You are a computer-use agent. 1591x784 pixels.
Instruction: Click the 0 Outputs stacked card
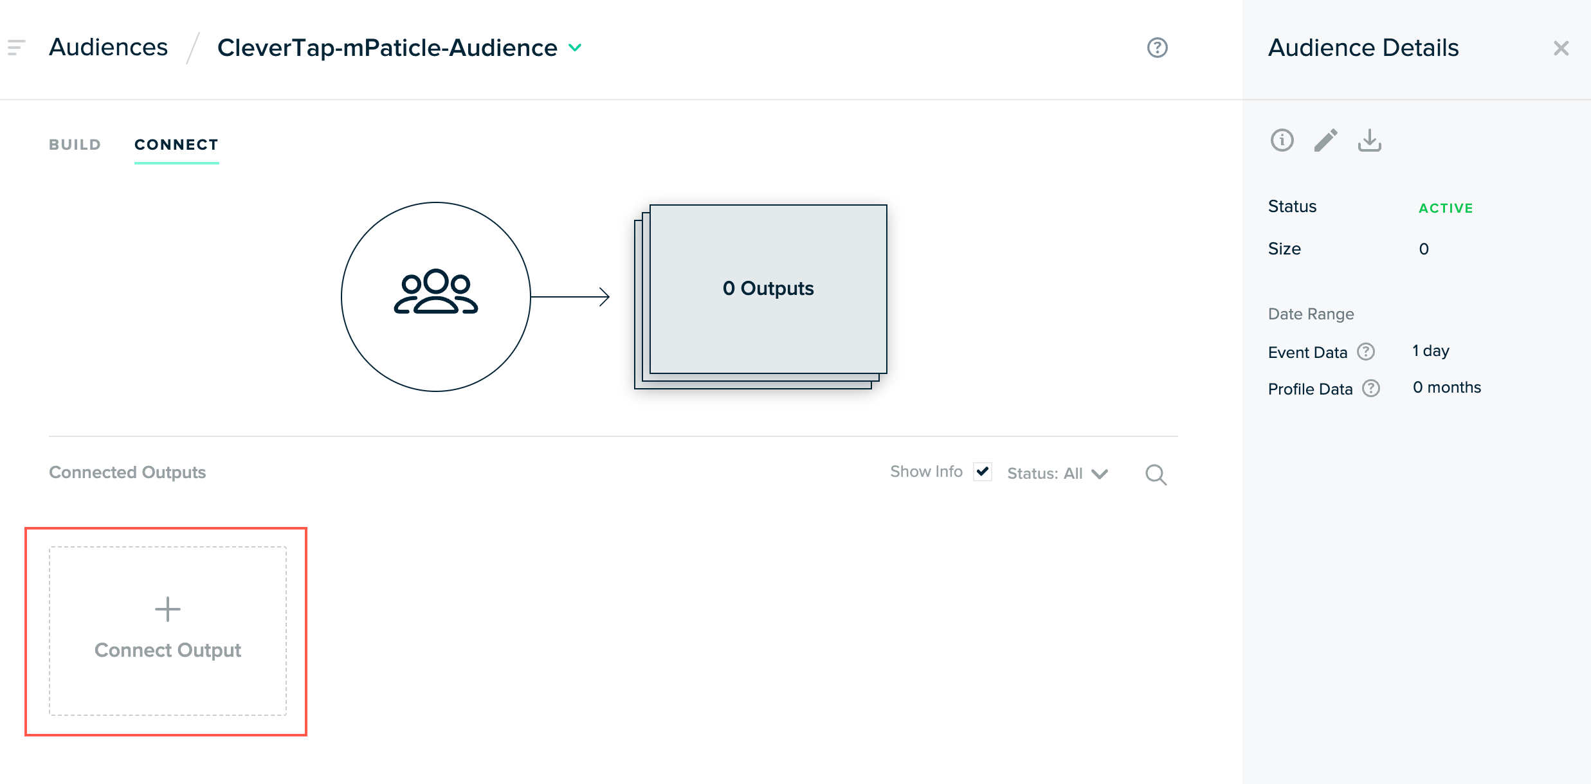768,289
